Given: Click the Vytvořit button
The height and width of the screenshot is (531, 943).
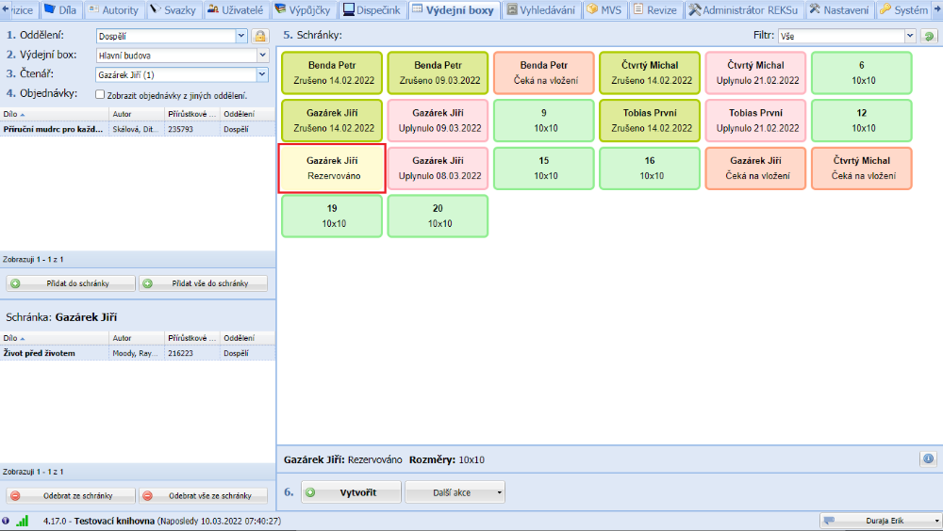Looking at the screenshot, I should (x=349, y=492).
